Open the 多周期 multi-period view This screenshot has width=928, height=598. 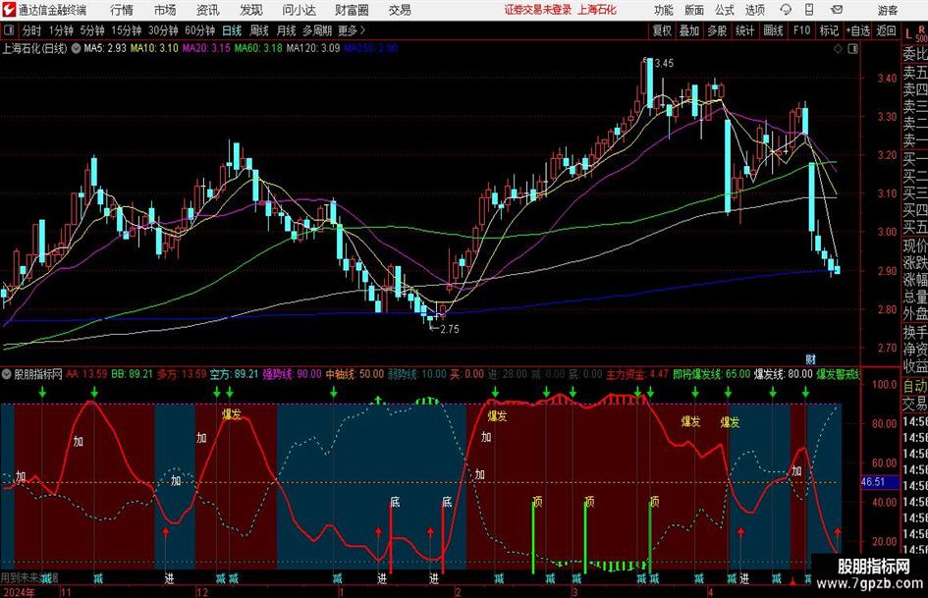tap(317, 30)
